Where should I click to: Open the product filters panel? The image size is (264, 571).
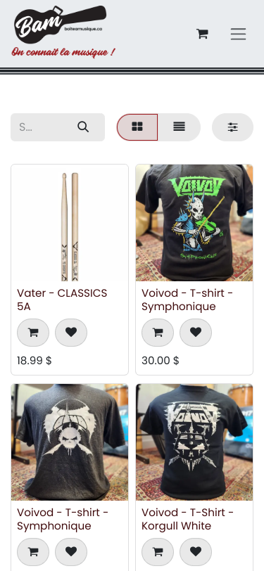(x=232, y=127)
